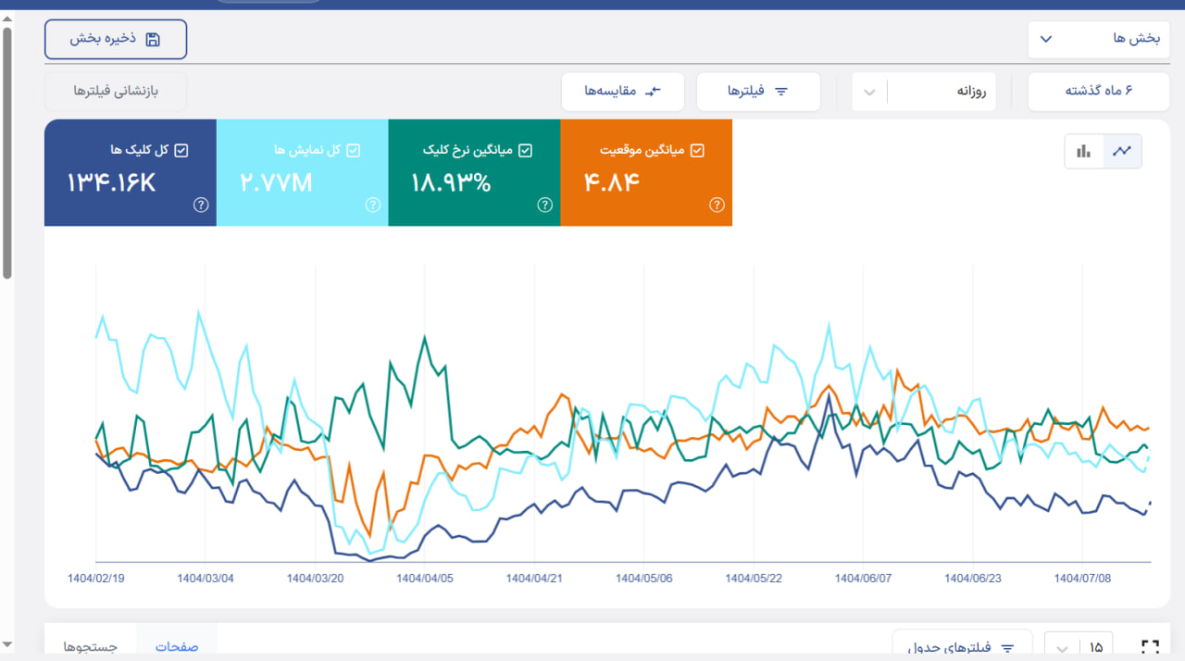1185x661 pixels.
Task: Switch to line chart view icon
Action: coord(1122,151)
